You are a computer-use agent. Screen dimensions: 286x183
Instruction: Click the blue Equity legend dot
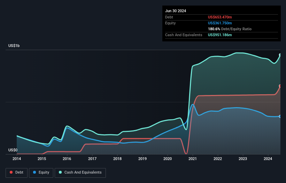point(34,172)
